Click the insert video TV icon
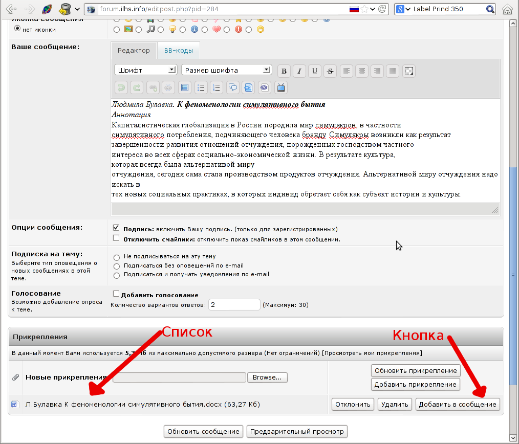Image resolution: width=519 pixels, height=444 pixels. [x=280, y=87]
